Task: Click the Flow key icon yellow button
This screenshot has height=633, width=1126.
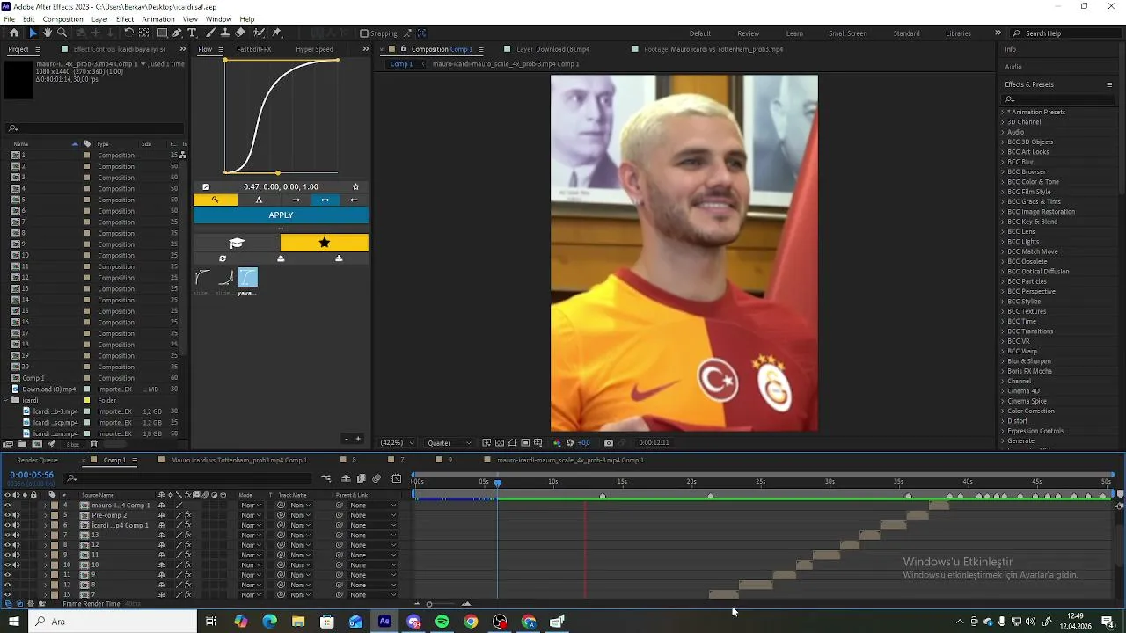Action: click(215, 200)
